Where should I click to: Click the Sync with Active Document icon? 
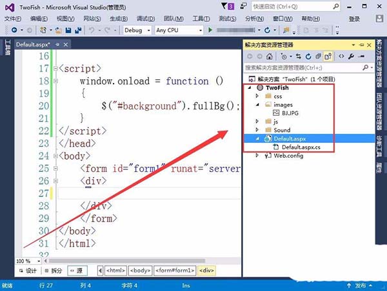coord(299,56)
